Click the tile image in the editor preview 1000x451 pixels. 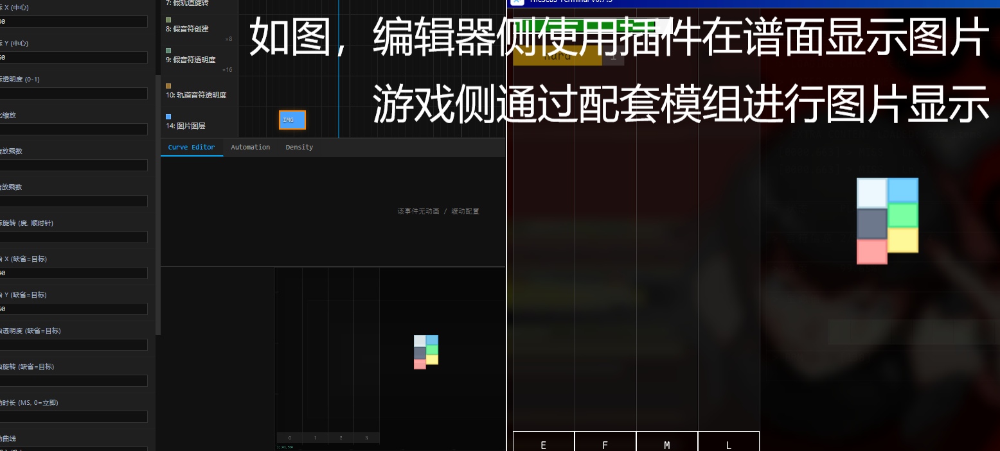click(x=426, y=352)
